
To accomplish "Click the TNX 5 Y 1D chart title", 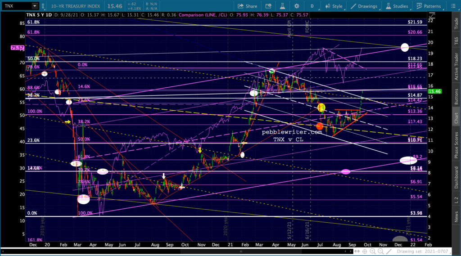I will [x=39, y=15].
